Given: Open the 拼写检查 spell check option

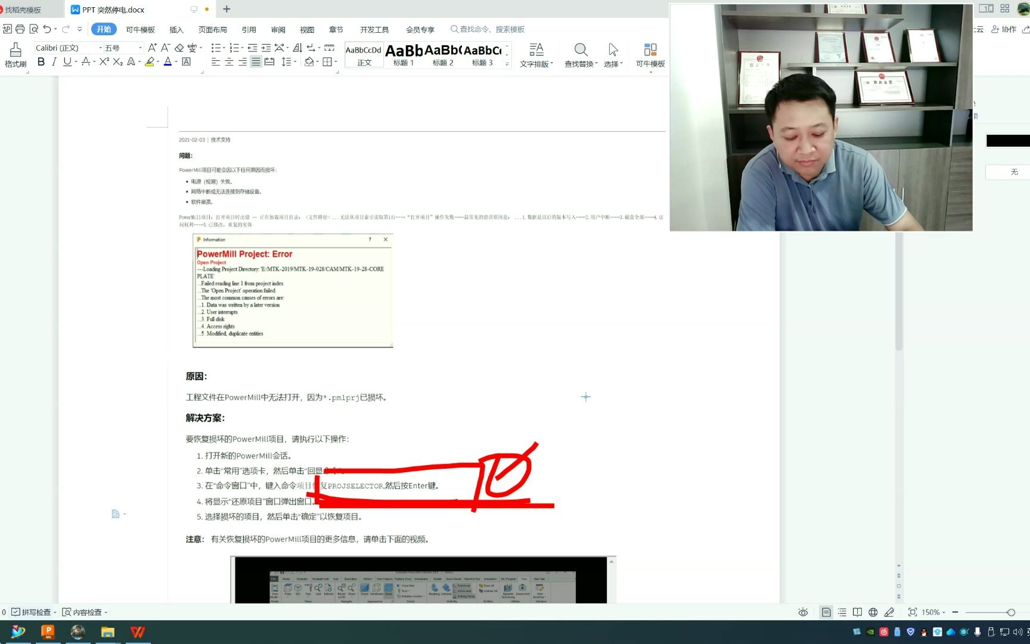Looking at the screenshot, I should [35, 612].
